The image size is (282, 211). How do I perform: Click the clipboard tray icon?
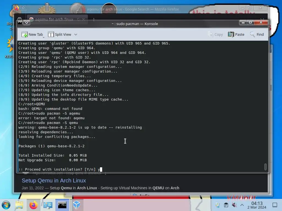point(226,205)
